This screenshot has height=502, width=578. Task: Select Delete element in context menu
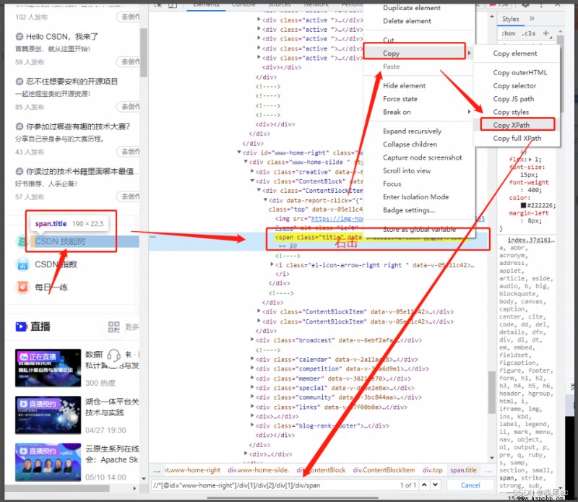pos(419,21)
